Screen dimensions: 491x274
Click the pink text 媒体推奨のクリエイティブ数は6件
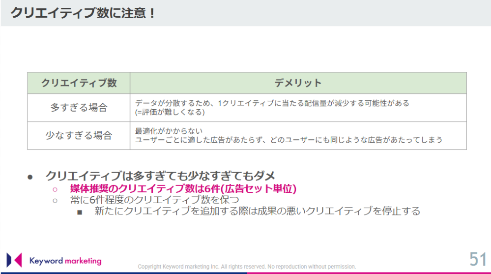click(183, 188)
